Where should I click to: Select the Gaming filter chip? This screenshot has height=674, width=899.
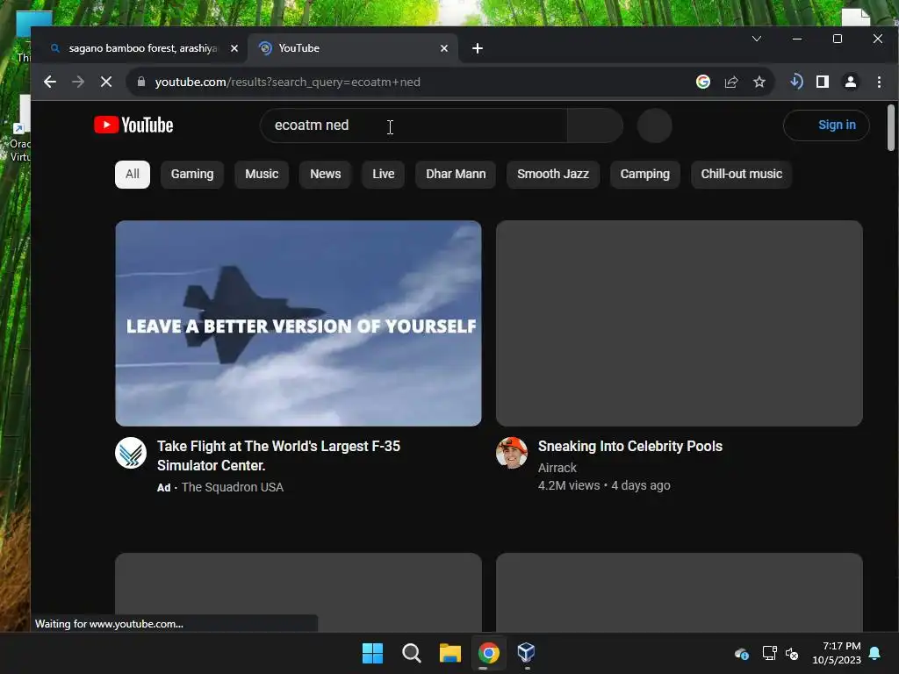point(192,175)
